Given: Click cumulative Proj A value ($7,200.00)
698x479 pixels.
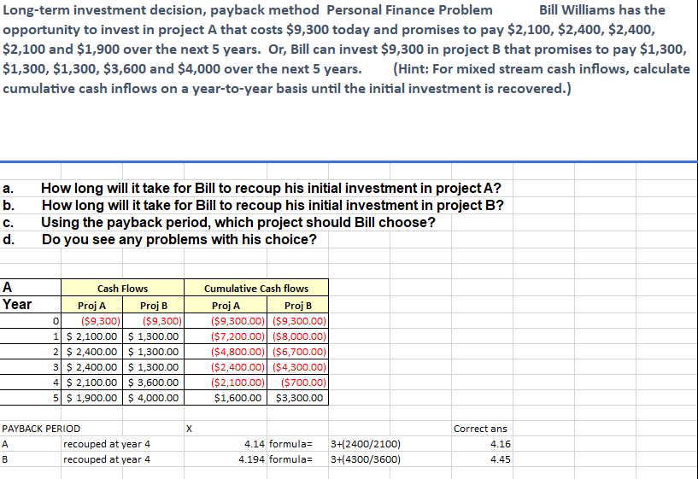Looking at the screenshot, I should pyautogui.click(x=226, y=336).
